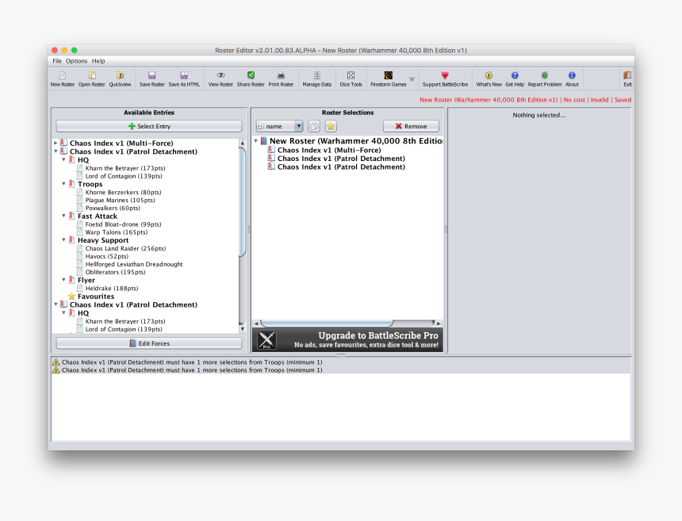
Task: Collapse the Flyer category
Action: (64, 280)
